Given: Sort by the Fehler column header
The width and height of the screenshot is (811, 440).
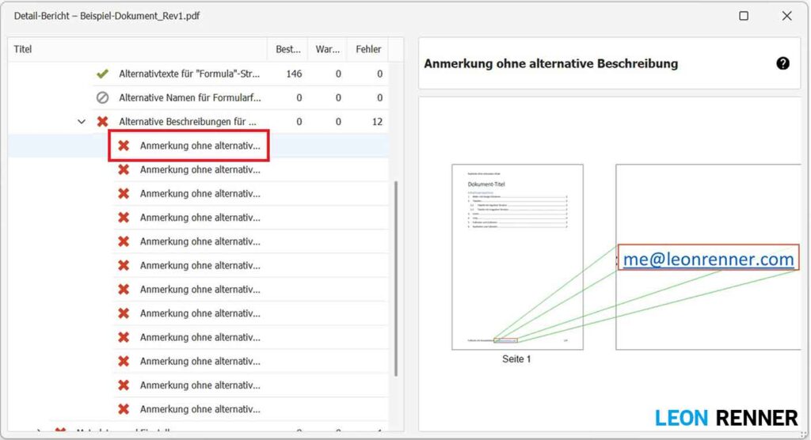Looking at the screenshot, I should (368, 49).
